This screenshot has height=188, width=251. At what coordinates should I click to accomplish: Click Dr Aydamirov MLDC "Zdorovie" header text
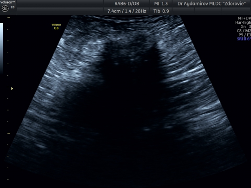coord(211,4)
